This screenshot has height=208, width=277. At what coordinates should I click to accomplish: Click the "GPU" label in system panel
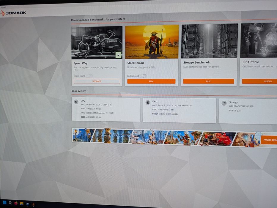coord(83,101)
